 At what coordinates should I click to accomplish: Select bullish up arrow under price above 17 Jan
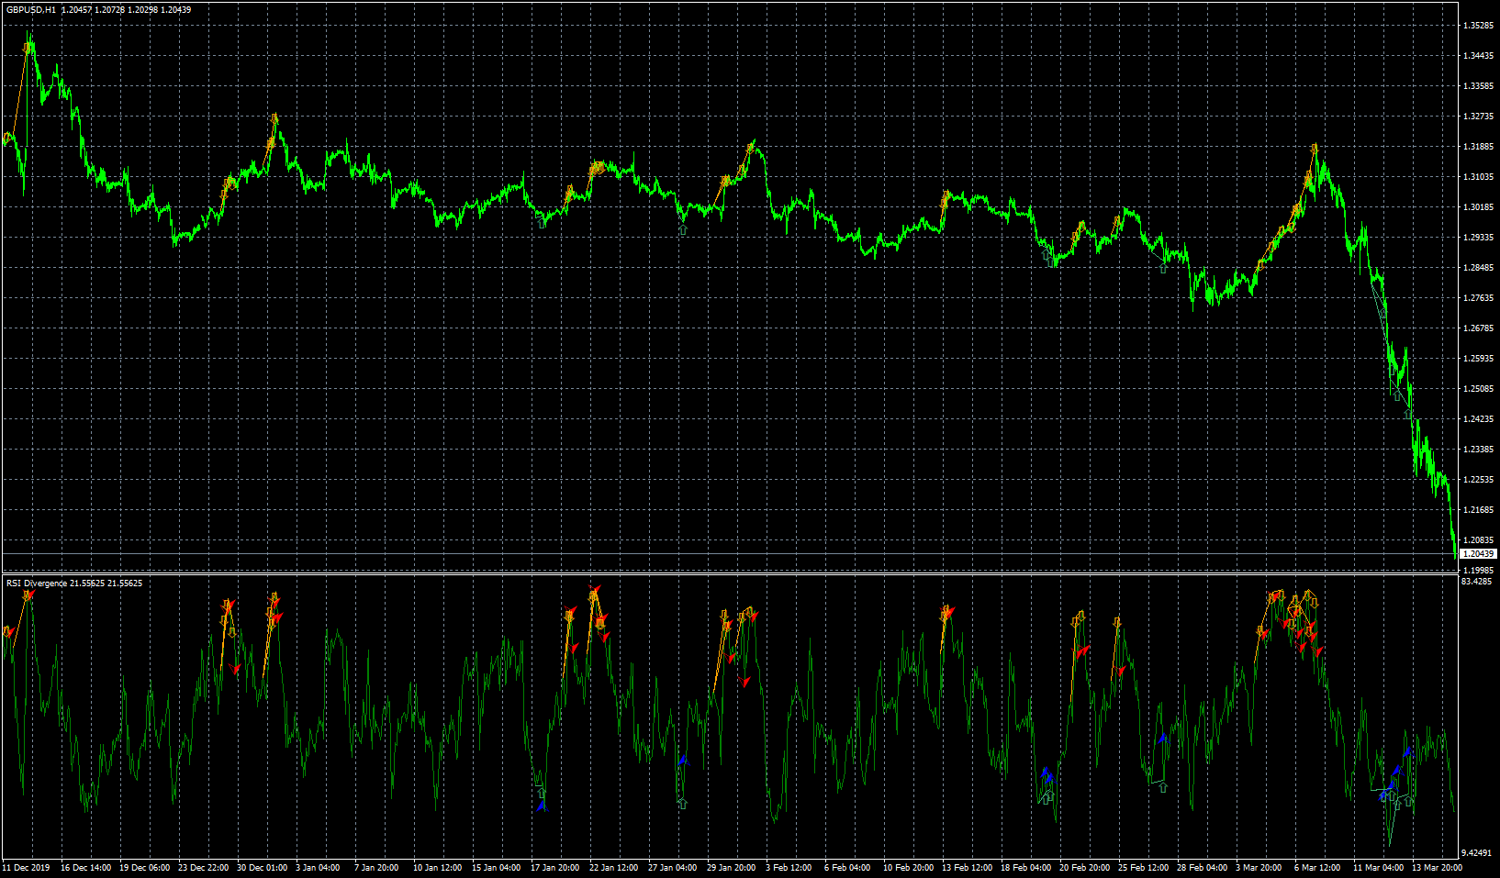(542, 222)
